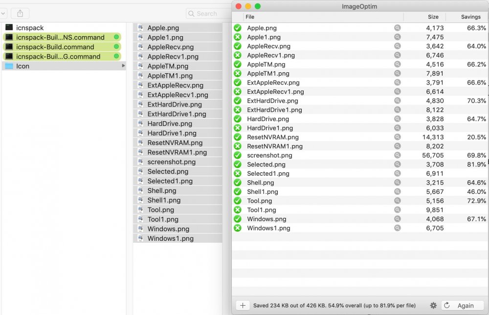Click magnifier icon for AppleRecv.png row
This screenshot has height=315, width=489.
point(397,46)
